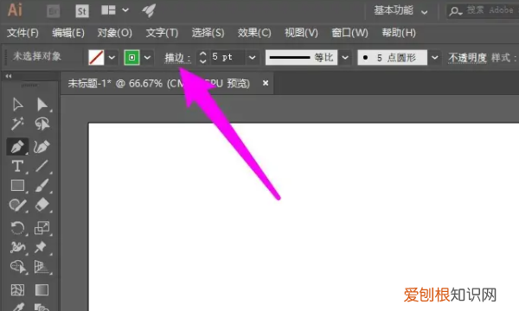The width and height of the screenshot is (519, 311).
Task: Click the Arrange Documents layout icon
Action: click(x=109, y=10)
